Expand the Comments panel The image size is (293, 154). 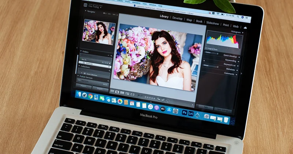coord(236,74)
